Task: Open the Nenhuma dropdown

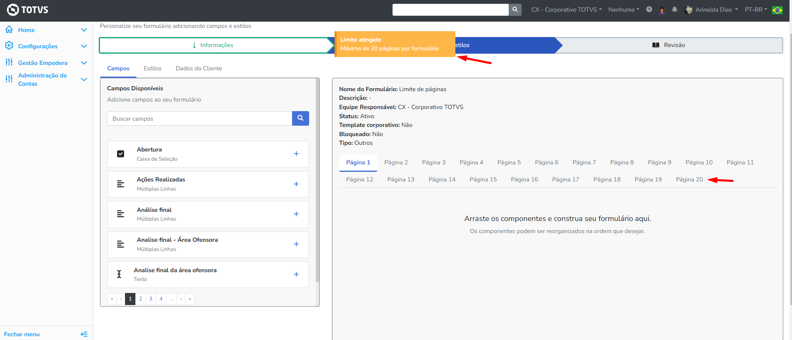Action: pyautogui.click(x=624, y=10)
